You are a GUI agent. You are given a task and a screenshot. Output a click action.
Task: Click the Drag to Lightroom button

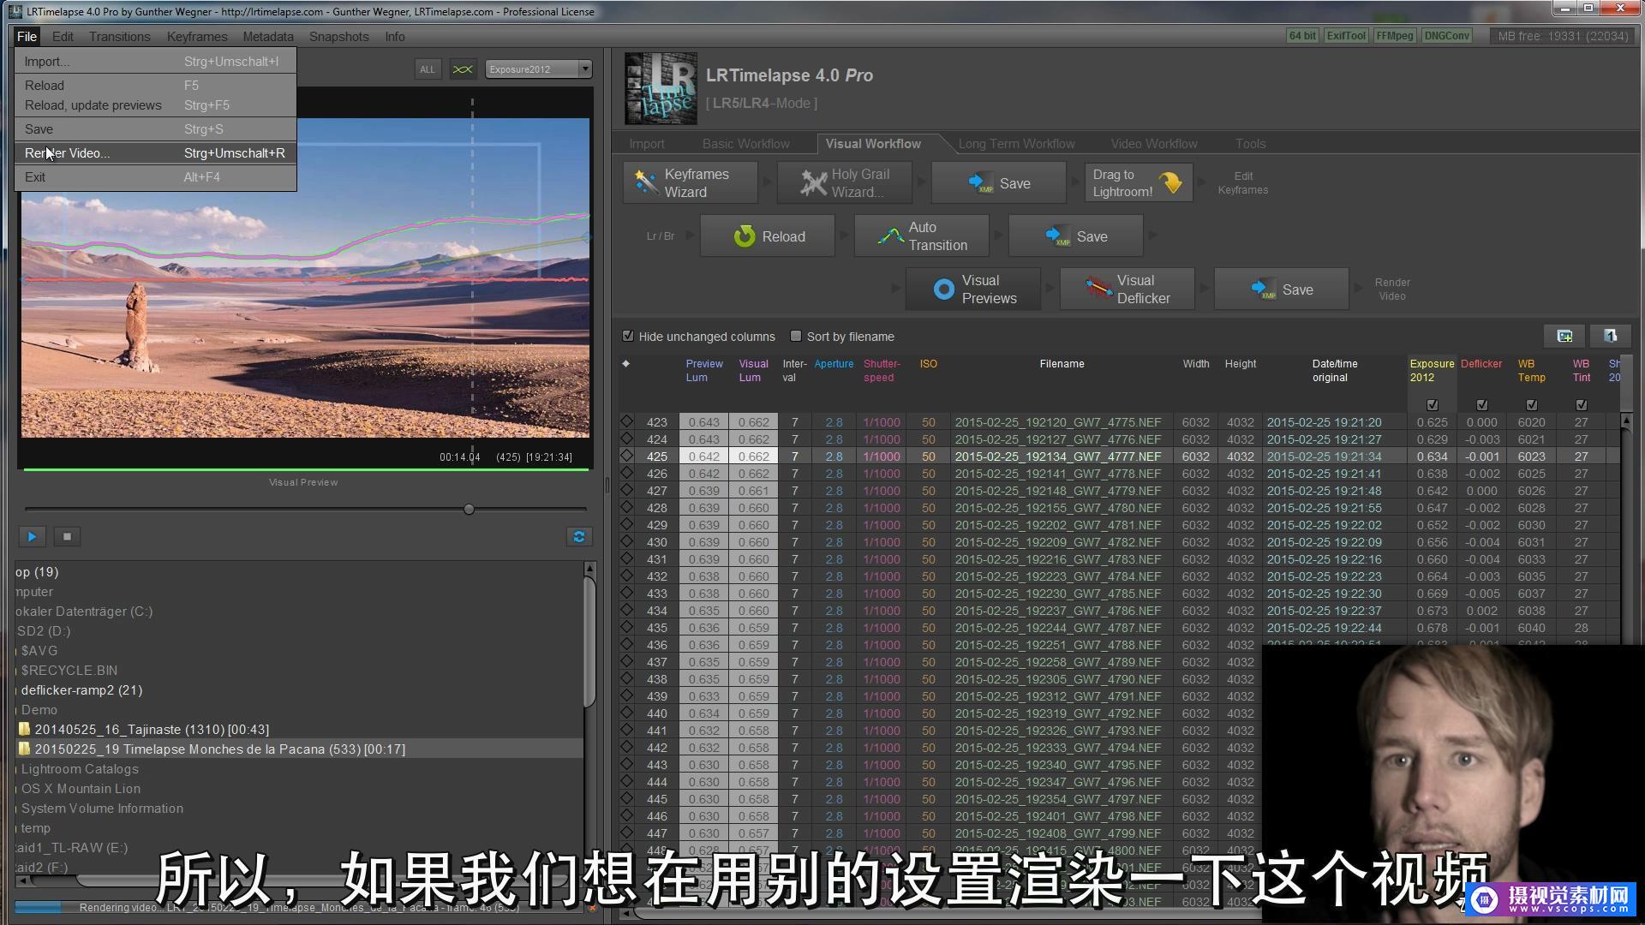tap(1138, 183)
